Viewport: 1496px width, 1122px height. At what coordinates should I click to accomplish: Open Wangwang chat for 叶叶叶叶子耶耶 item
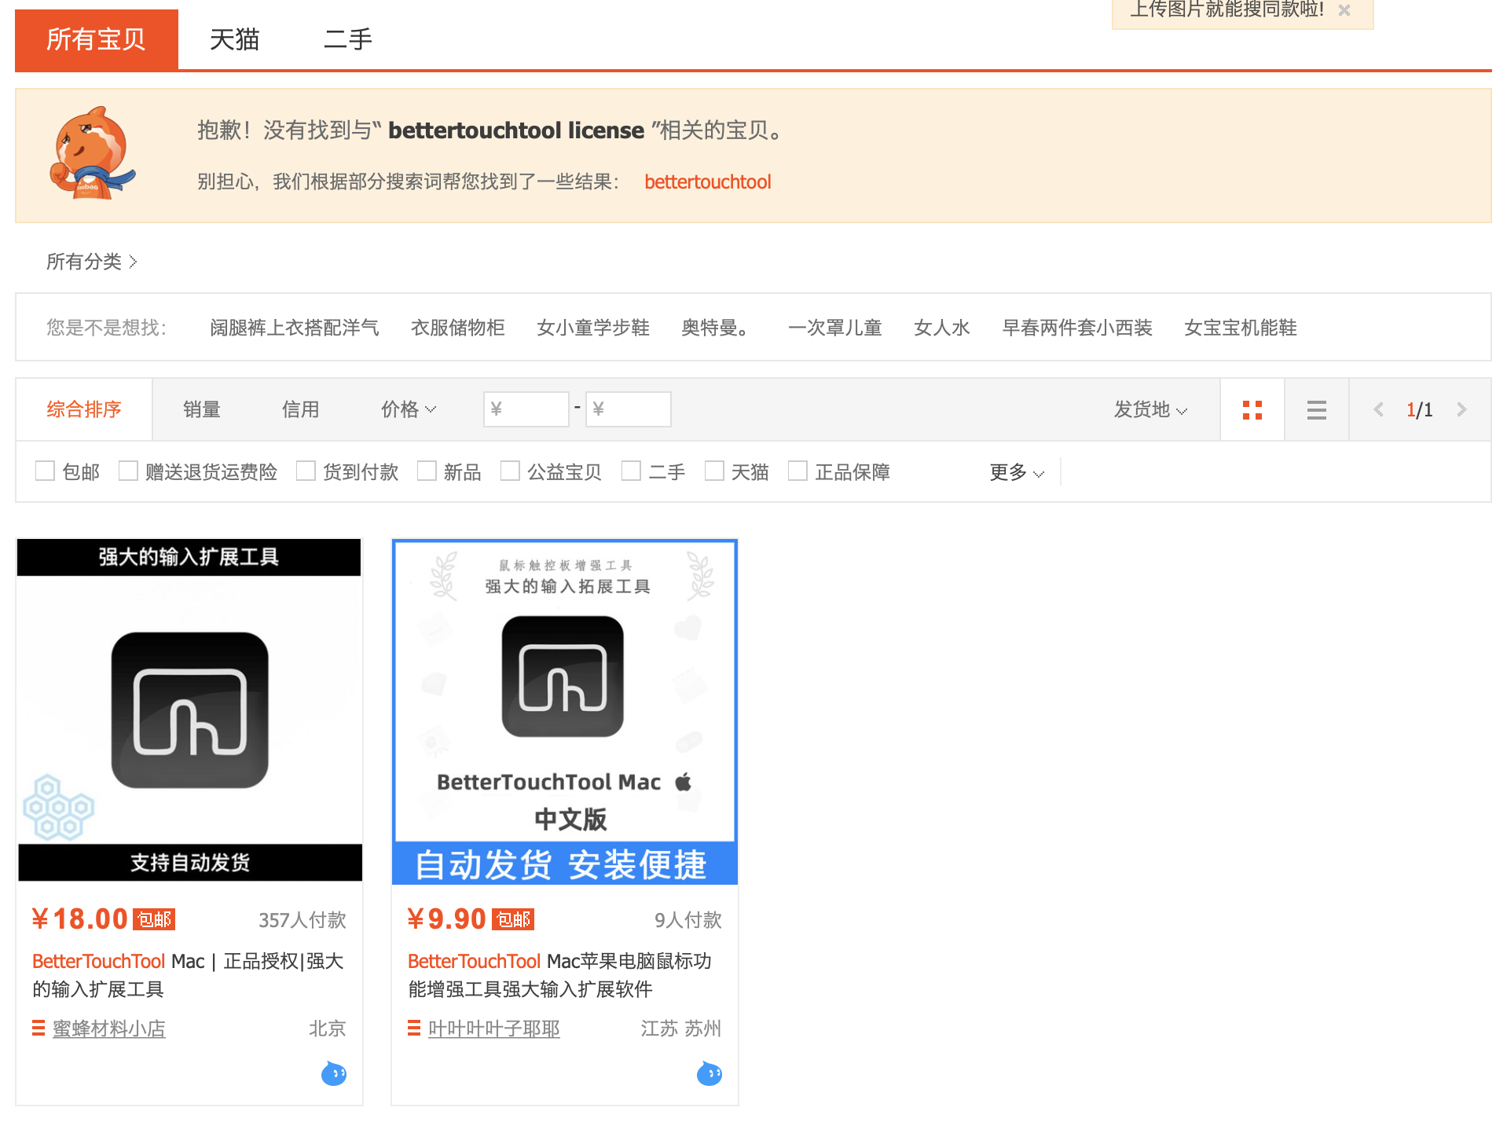(709, 1073)
